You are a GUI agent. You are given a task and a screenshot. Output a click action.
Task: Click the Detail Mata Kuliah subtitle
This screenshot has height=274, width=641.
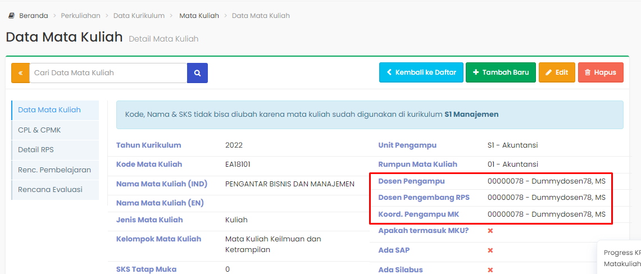coord(163,39)
